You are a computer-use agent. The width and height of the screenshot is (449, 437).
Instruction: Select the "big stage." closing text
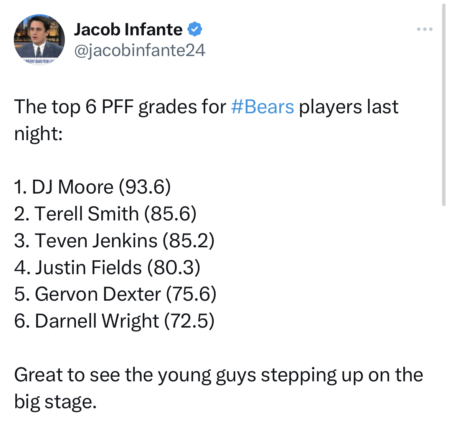[x=55, y=401]
